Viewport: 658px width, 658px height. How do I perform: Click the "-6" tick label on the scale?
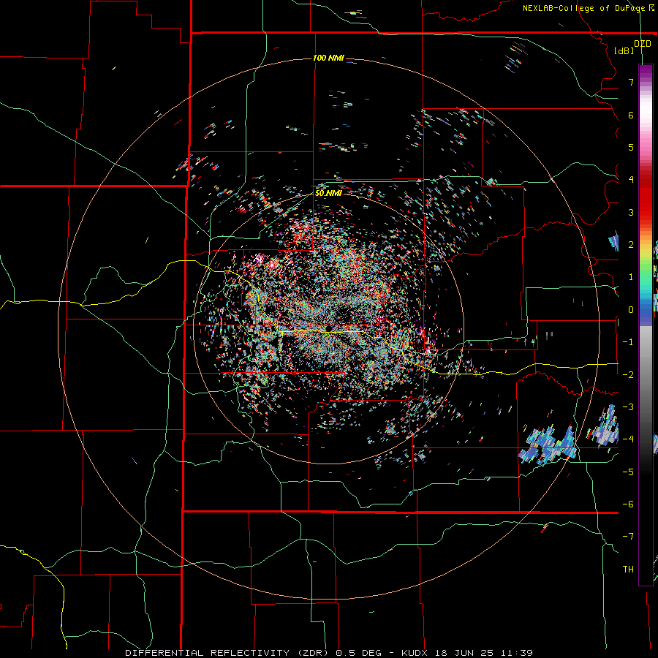(628, 504)
